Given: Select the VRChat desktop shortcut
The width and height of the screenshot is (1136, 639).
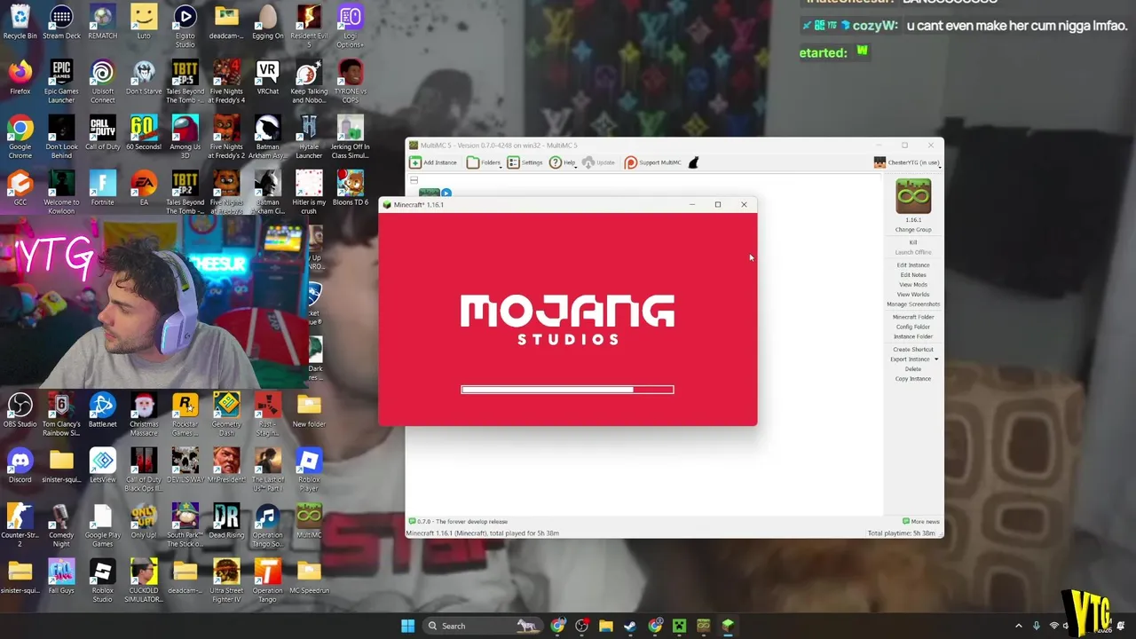Looking at the screenshot, I should pyautogui.click(x=267, y=78).
